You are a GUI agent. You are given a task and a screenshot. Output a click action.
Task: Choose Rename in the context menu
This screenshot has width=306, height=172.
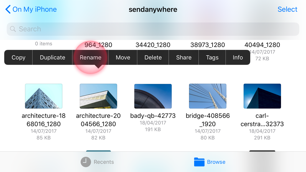(x=90, y=57)
